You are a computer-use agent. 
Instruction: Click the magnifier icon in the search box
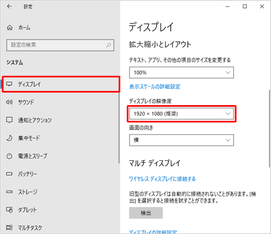[108, 45]
